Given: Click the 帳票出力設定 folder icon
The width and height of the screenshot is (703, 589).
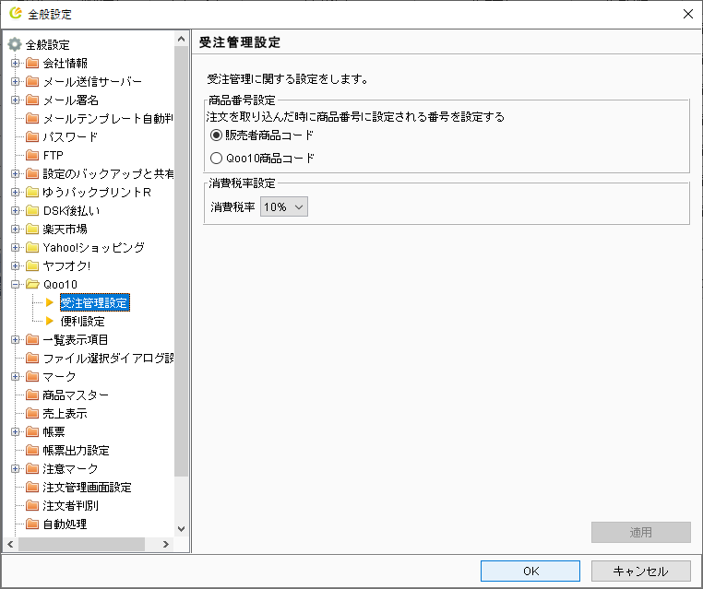Looking at the screenshot, I should 32,450.
